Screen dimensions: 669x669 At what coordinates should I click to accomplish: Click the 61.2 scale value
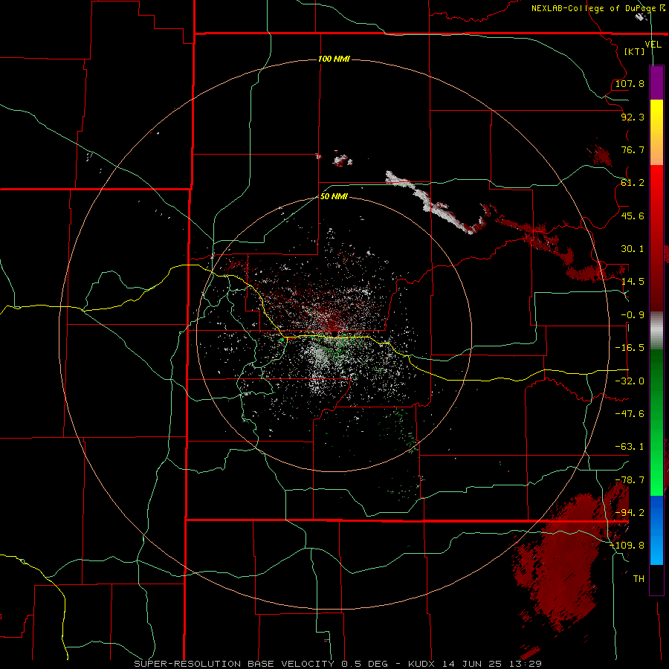[633, 183]
